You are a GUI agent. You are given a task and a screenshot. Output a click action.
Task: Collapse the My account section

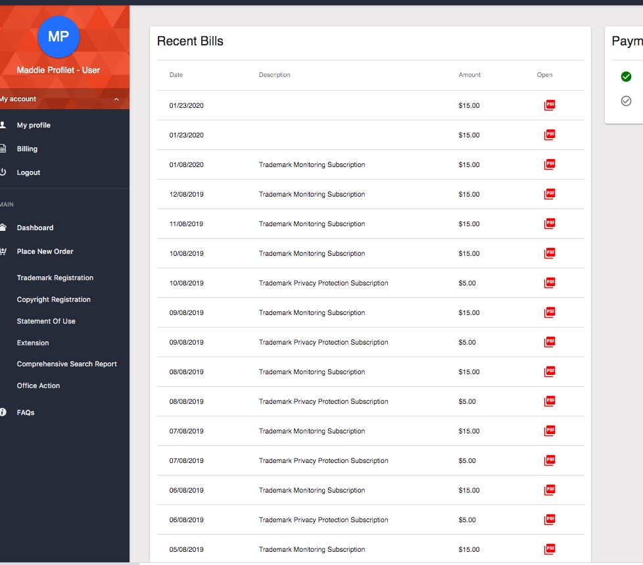[x=116, y=99]
